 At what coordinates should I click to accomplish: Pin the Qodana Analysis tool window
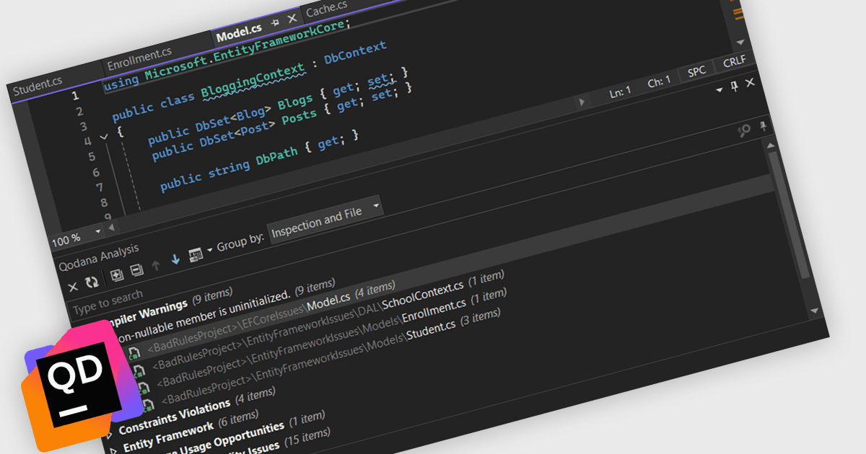[734, 86]
